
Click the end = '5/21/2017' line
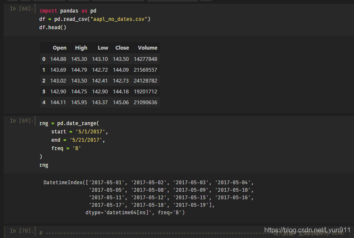(x=78, y=140)
